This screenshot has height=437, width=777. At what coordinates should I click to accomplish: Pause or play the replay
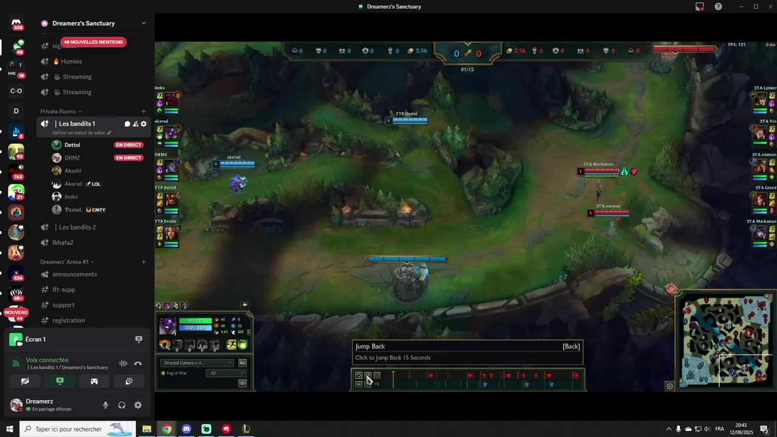click(x=368, y=376)
